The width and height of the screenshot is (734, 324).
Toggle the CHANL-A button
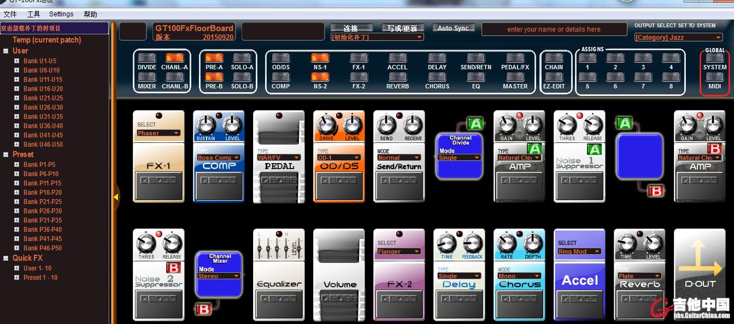click(174, 58)
